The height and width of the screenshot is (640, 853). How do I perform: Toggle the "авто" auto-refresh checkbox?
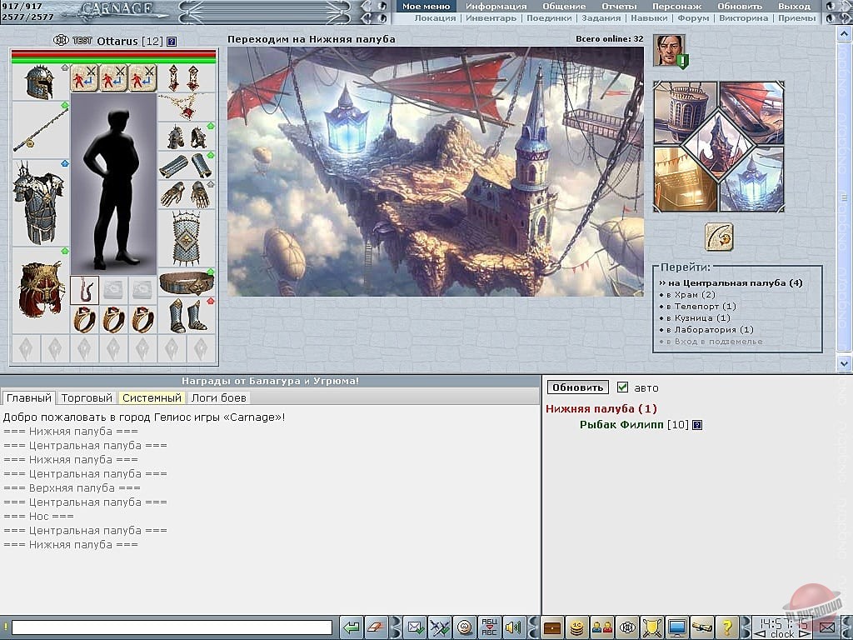point(622,387)
